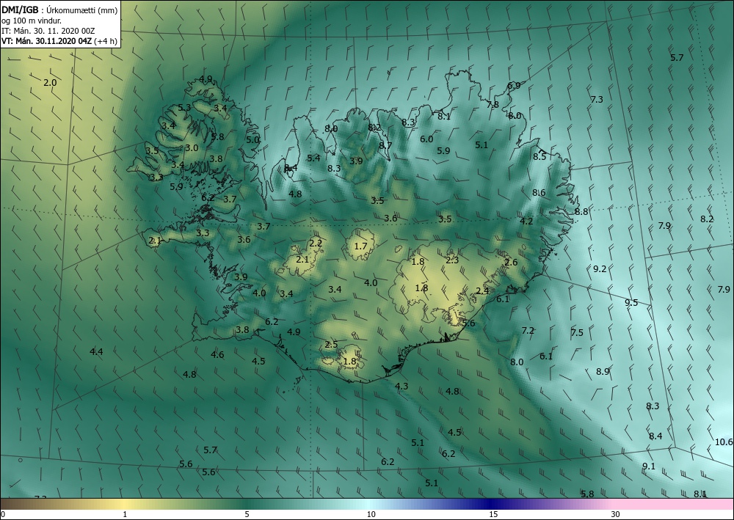This screenshot has width=734, height=520.
Task: Click the 8.9 value label
Action: [x=603, y=371]
